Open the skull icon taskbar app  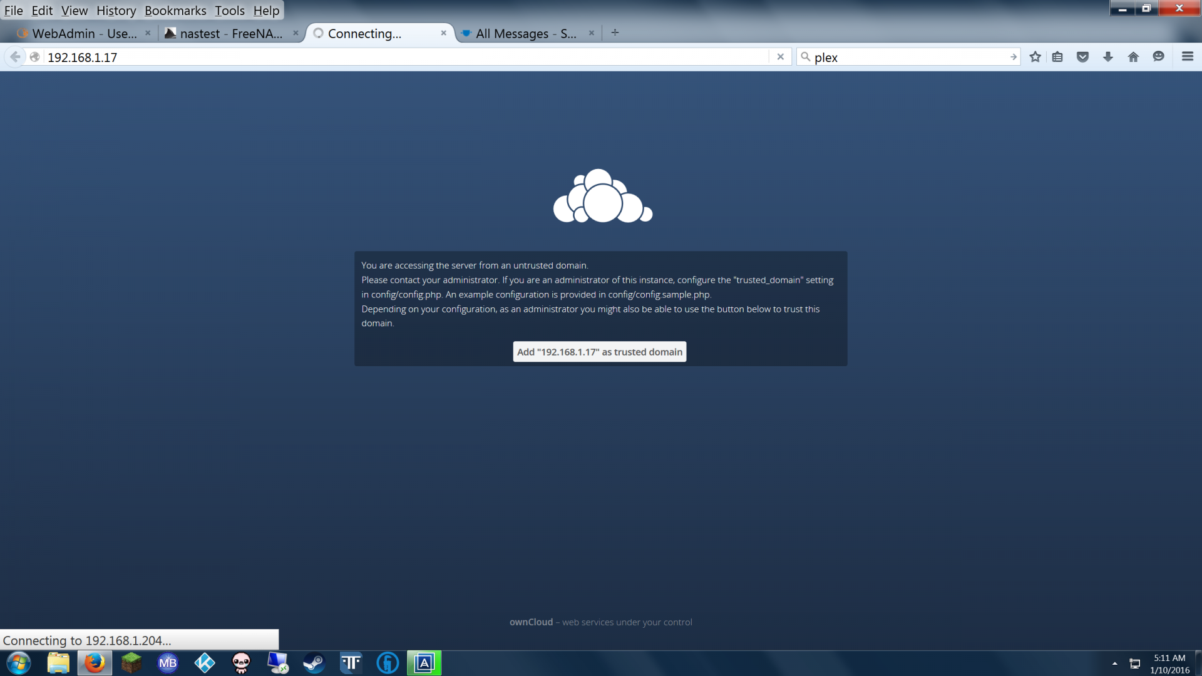241,663
